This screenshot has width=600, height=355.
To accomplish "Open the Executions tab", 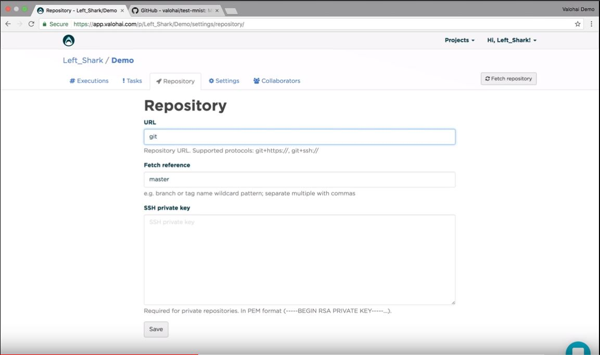I will pyautogui.click(x=89, y=81).
